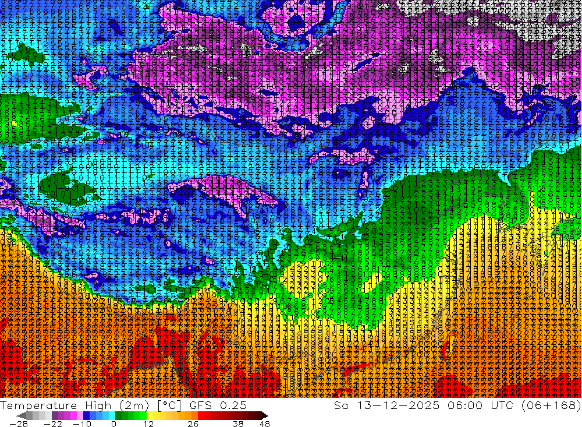Click the "0" legend value
This screenshot has height=427, width=582.
[114, 424]
